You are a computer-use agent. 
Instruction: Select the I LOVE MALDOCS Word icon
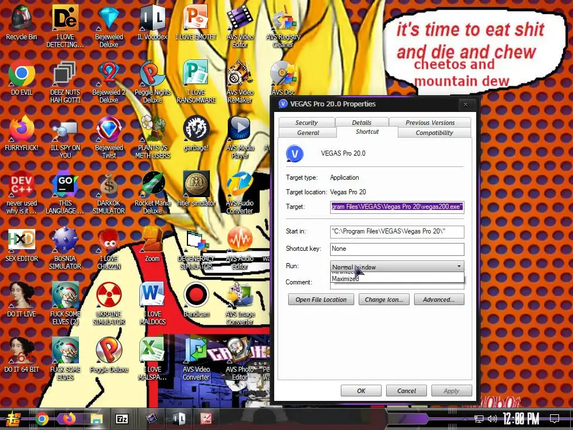pyautogui.click(x=152, y=303)
